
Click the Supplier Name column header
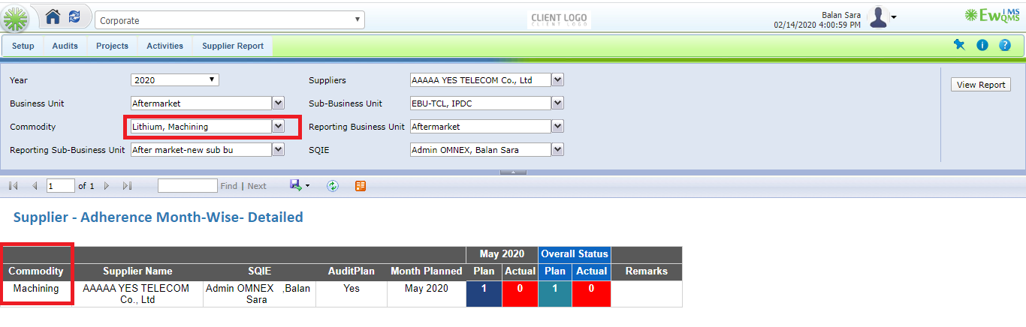click(x=138, y=271)
